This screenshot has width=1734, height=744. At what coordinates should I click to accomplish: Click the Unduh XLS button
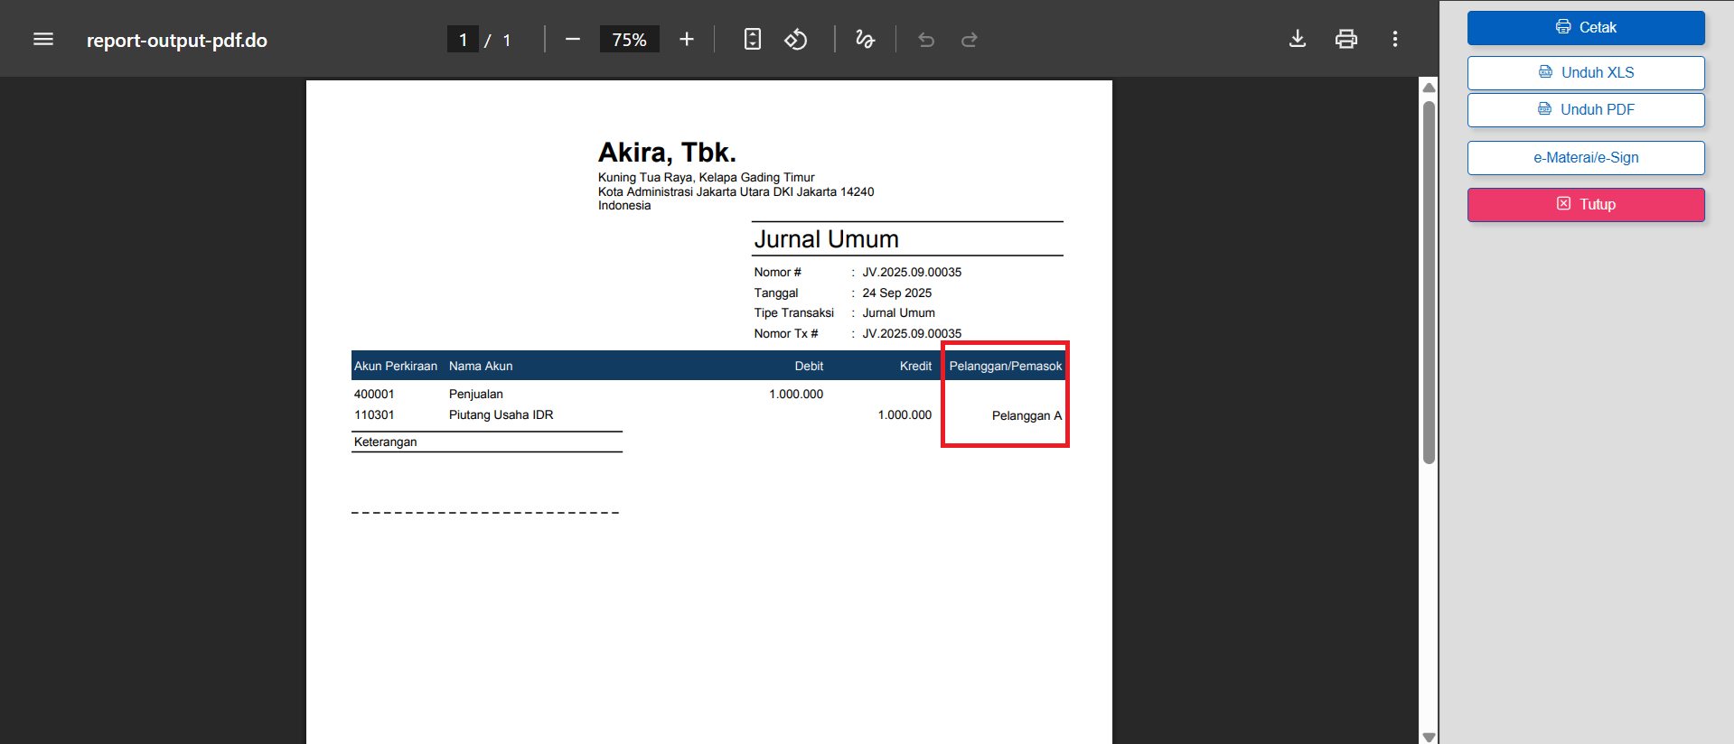1585,73
